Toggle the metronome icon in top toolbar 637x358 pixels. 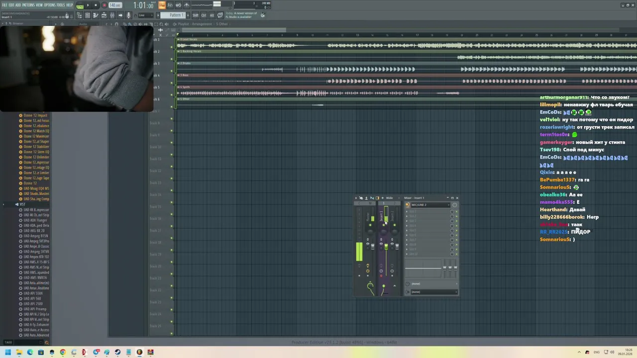click(187, 5)
